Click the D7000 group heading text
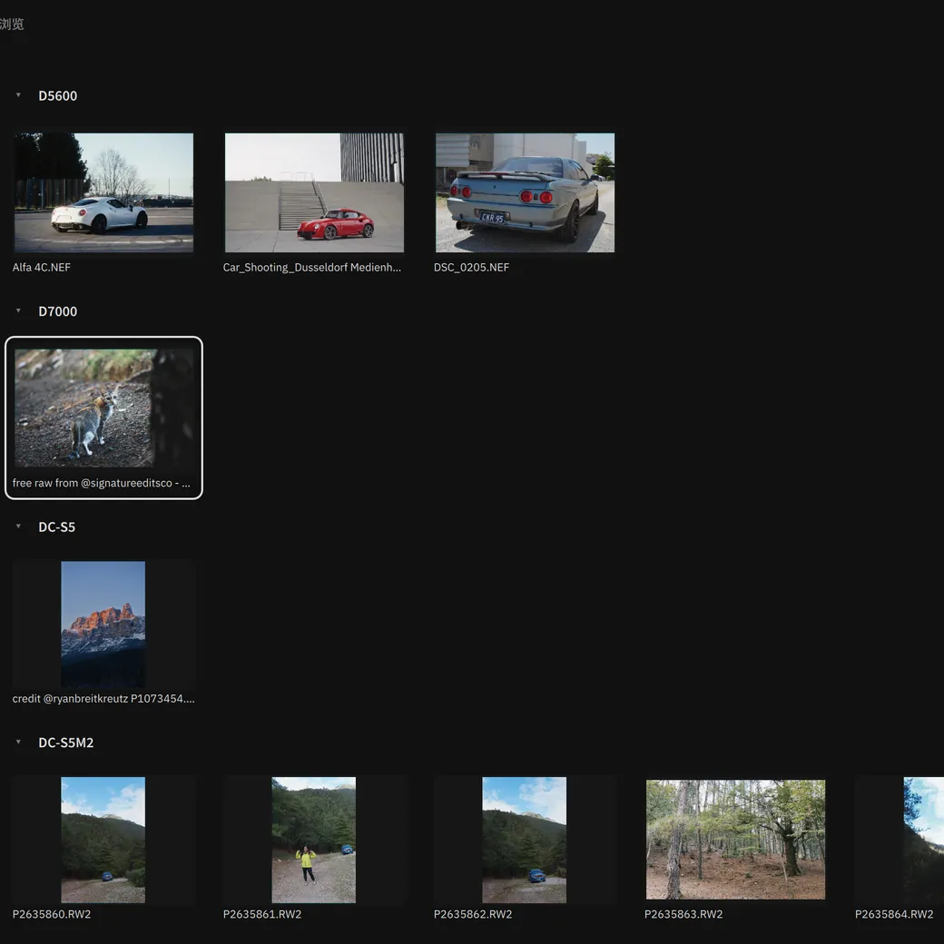The image size is (944, 944). tap(58, 311)
